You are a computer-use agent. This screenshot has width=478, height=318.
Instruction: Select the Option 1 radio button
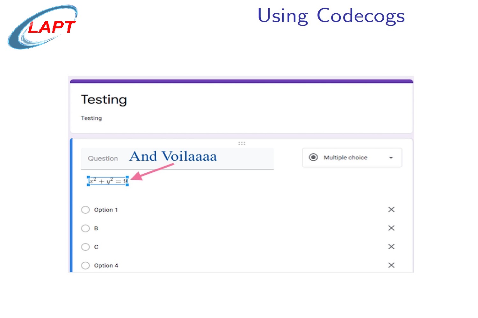85,210
